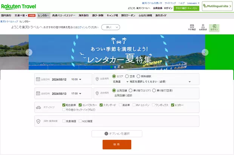The height and width of the screenshot is (155, 234).
Task: Open the 旅行ガイド menu tab
Action: click(161, 15)
